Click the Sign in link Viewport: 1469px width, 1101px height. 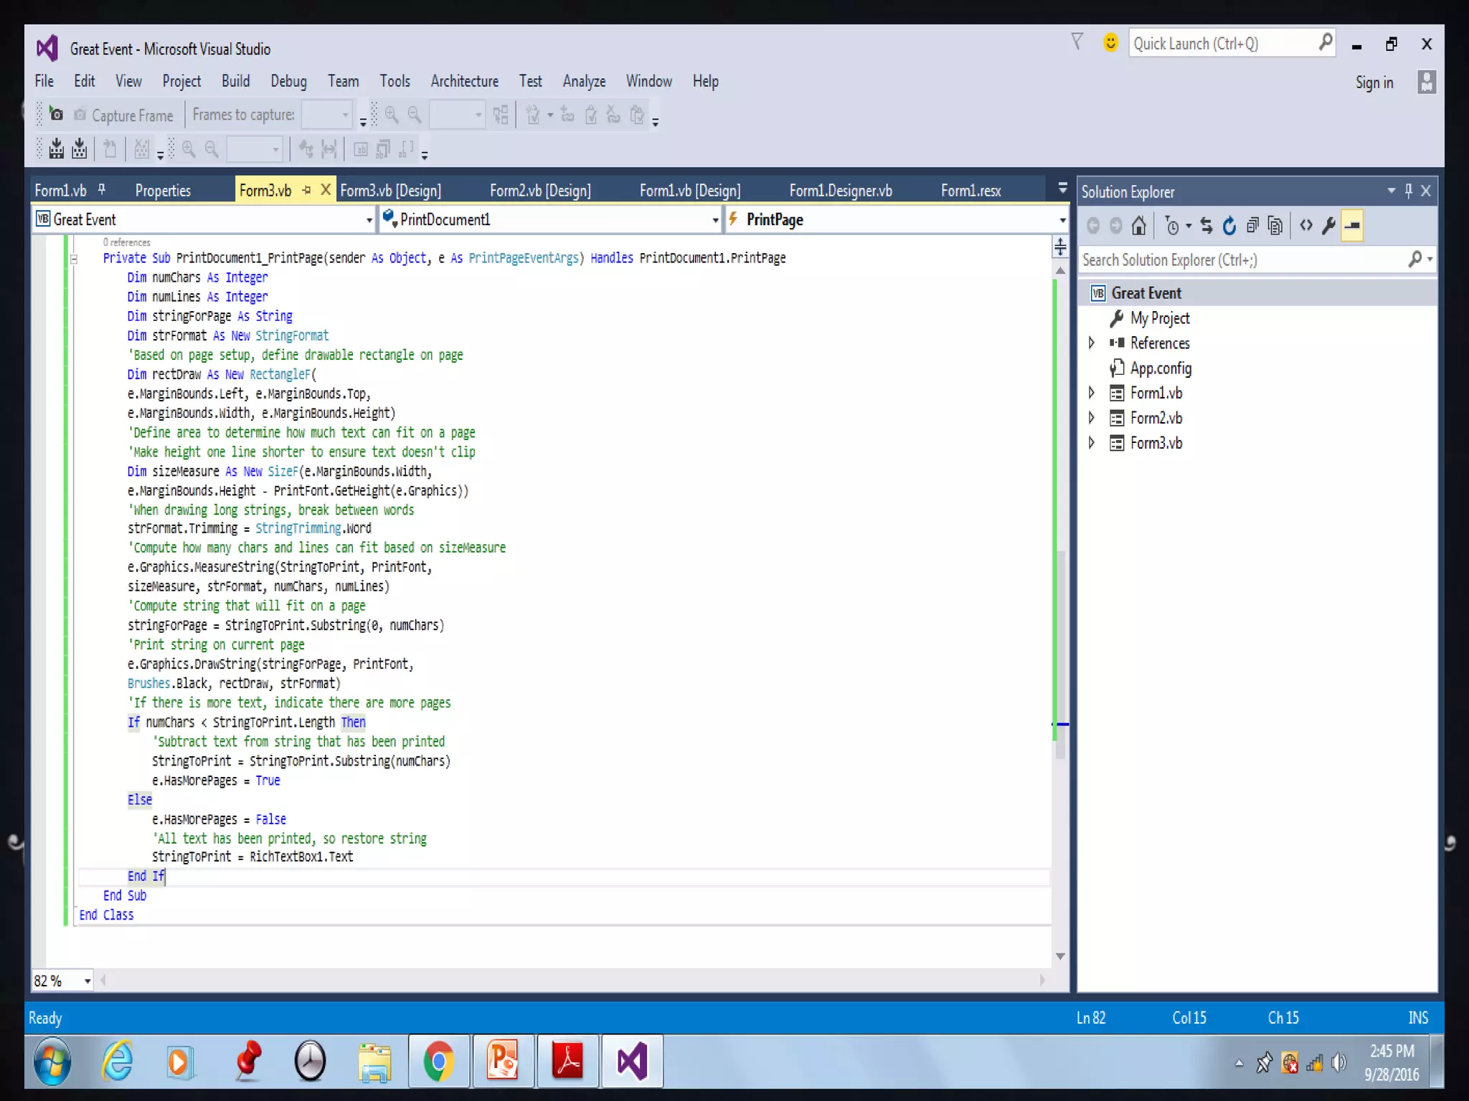(1374, 82)
